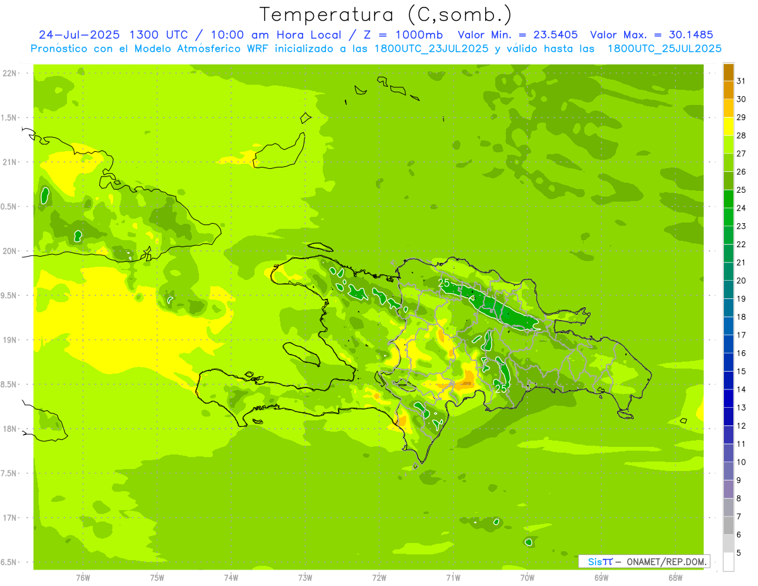
Task: Click the color bar label '10'
Action: (742, 462)
